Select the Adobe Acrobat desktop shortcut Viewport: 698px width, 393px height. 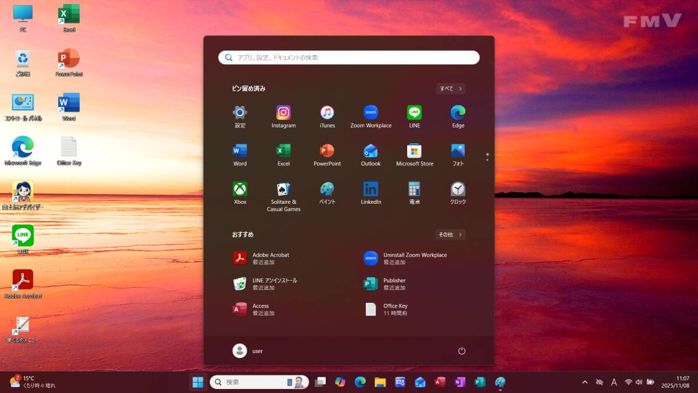(x=23, y=284)
